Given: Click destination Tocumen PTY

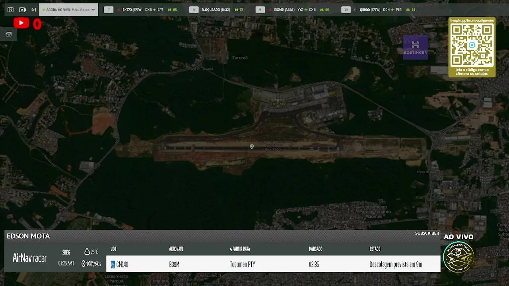Looking at the screenshot, I should (243, 265).
